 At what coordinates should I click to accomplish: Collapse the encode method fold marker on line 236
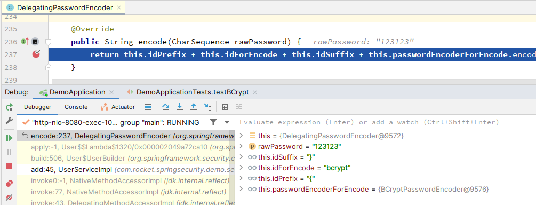pyautogui.click(x=48, y=42)
